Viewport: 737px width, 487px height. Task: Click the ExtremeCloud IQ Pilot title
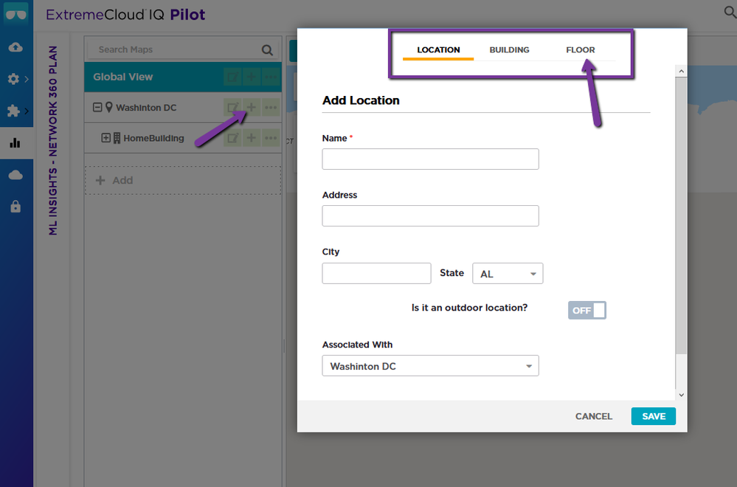[x=125, y=15]
